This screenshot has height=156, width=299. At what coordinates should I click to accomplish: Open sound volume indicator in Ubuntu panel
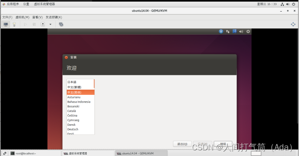coord(241,31)
